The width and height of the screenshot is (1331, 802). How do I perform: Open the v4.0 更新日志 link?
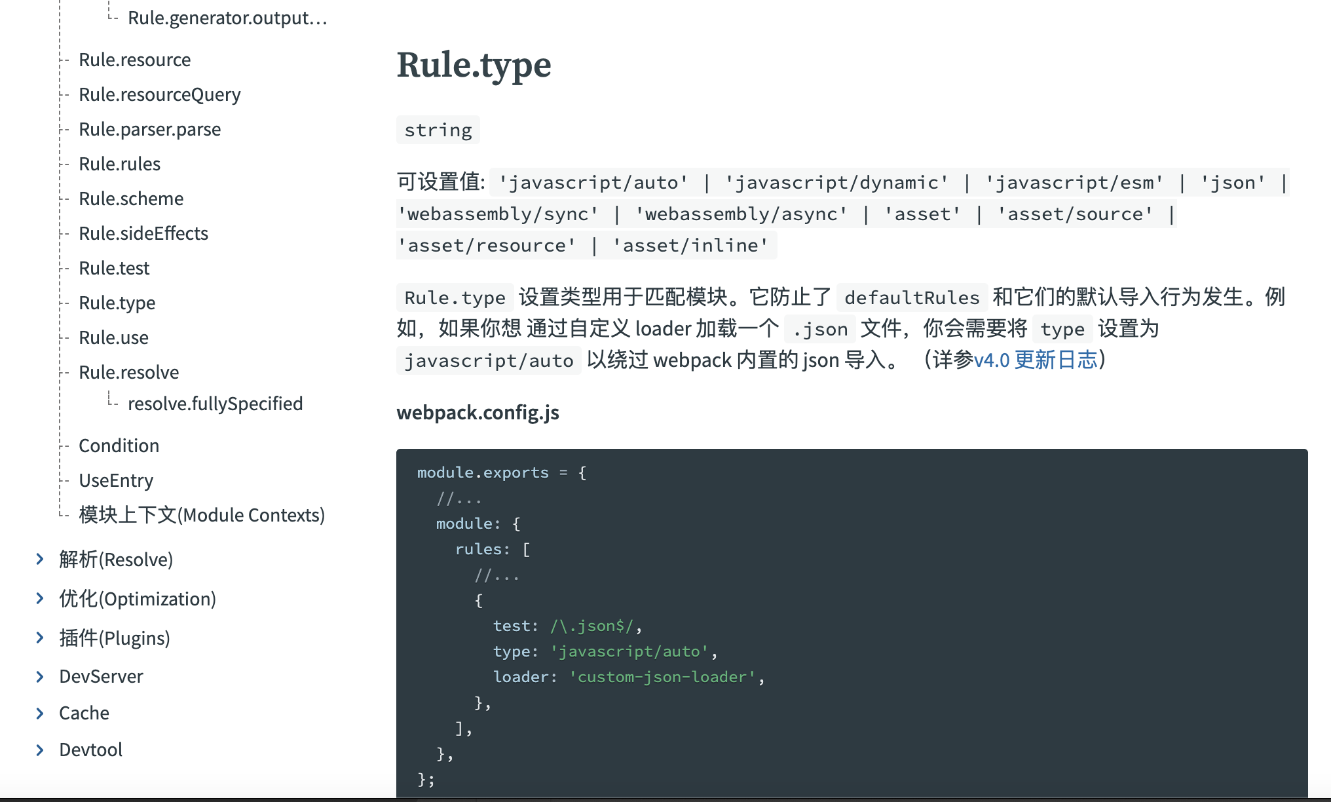tap(1035, 360)
